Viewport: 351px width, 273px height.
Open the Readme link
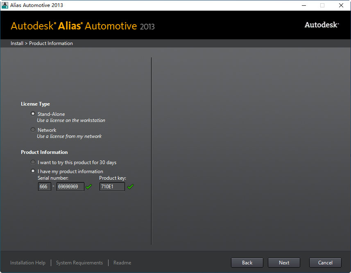122,263
